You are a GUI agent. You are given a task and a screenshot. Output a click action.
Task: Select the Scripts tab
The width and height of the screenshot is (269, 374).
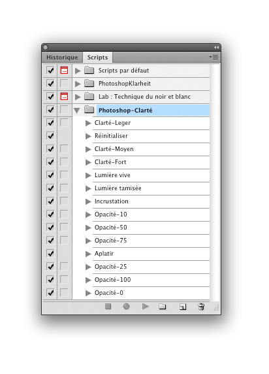click(x=97, y=58)
